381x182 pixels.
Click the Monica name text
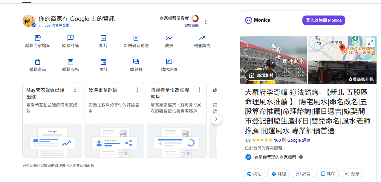point(262,20)
